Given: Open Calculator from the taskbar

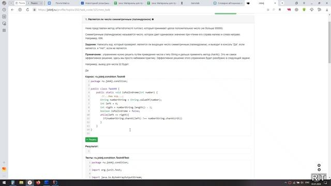Looking at the screenshot, I should click(x=12, y=182).
